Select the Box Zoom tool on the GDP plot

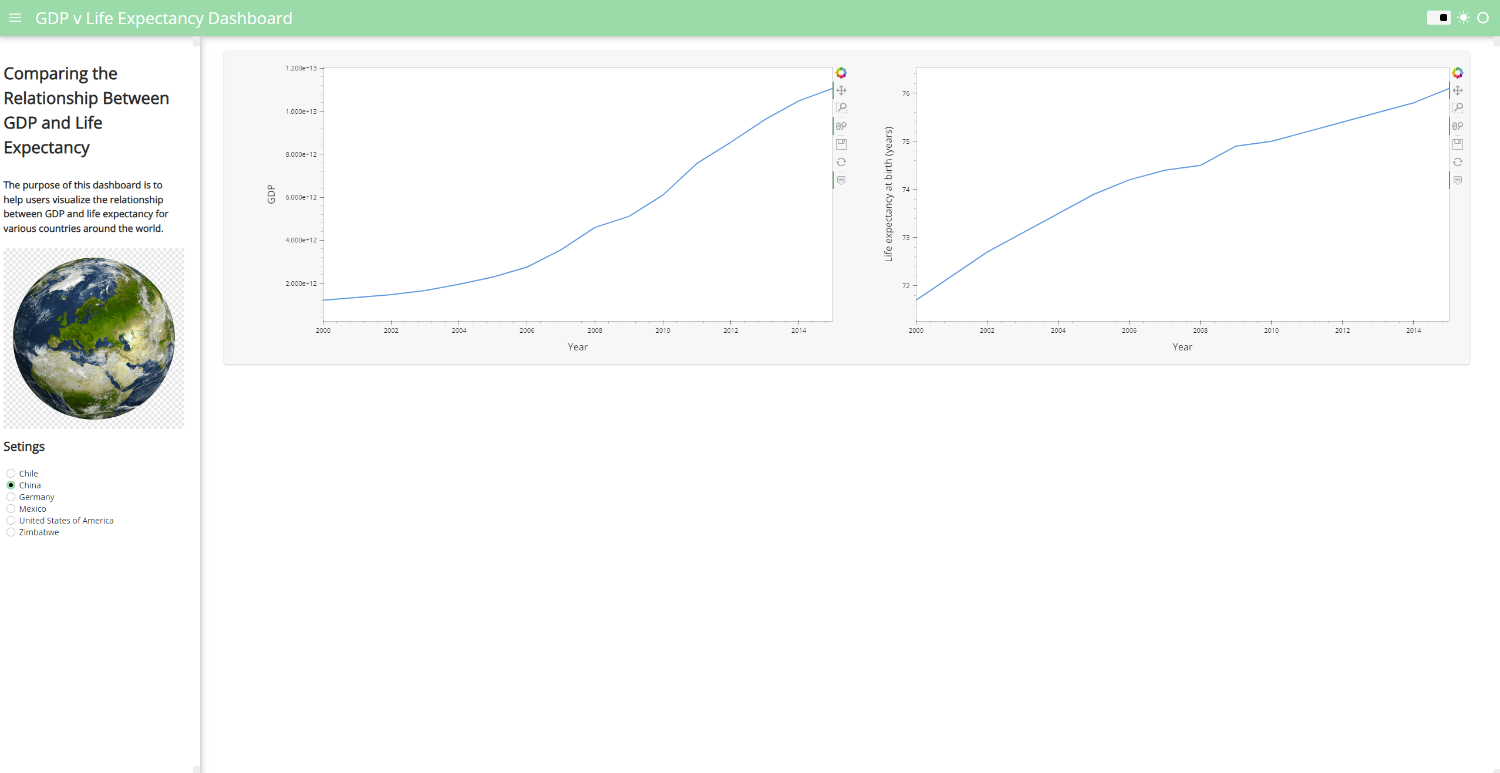[x=841, y=108]
